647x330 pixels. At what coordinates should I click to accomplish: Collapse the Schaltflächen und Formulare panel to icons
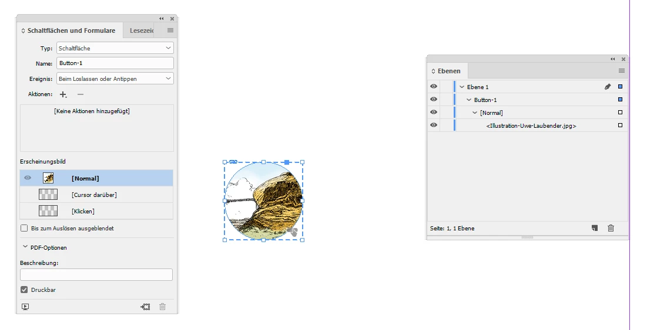coord(162,19)
